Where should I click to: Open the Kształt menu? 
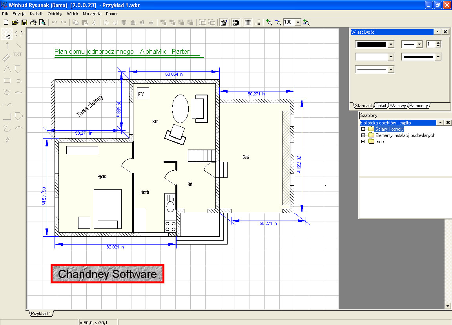coord(36,13)
